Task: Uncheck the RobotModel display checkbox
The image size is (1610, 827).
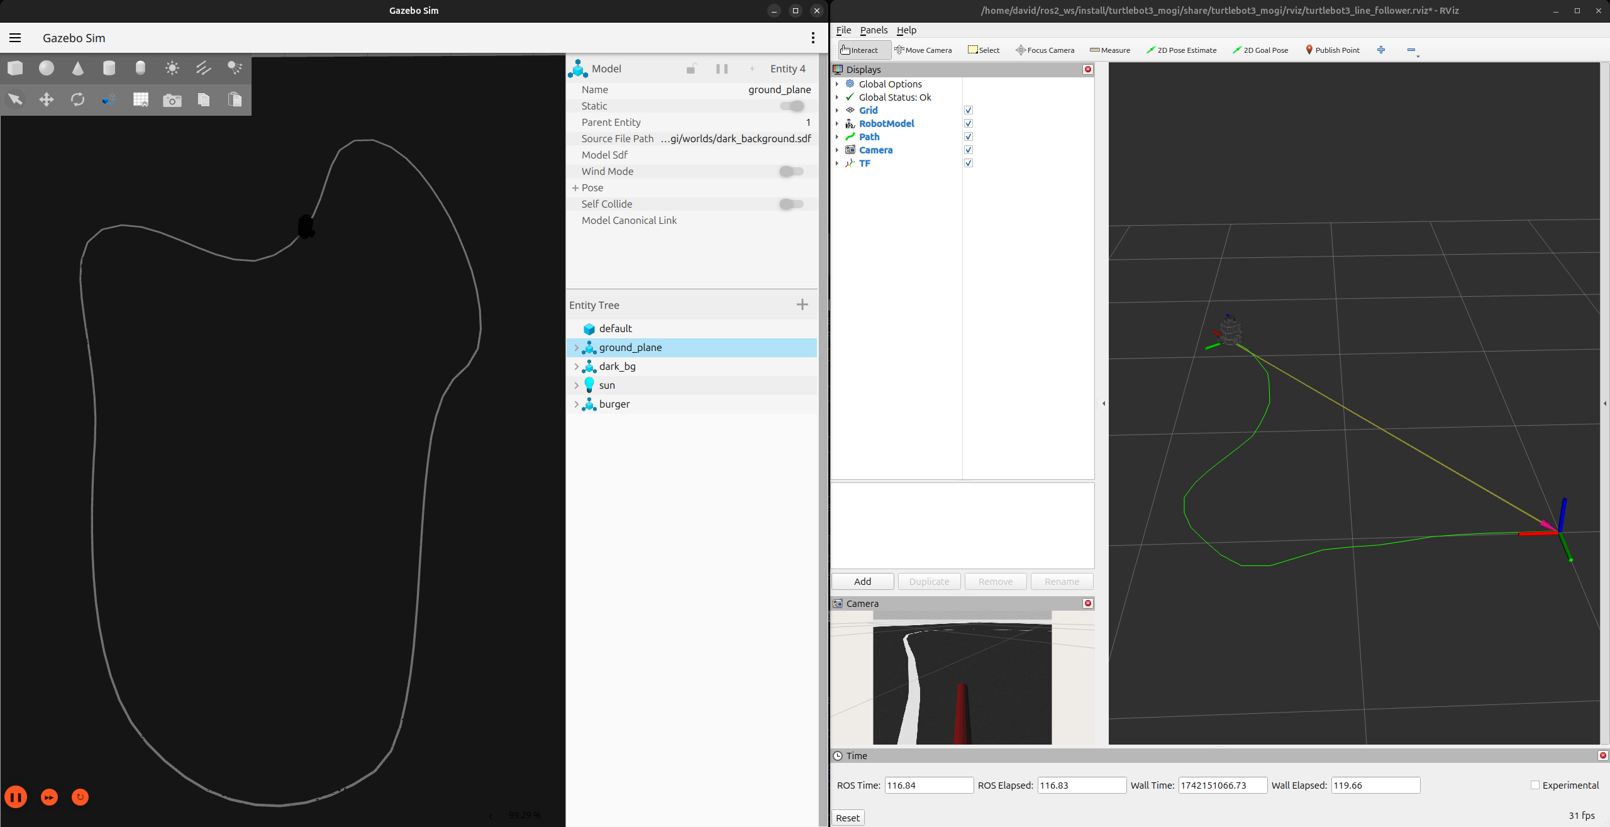Action: click(969, 123)
